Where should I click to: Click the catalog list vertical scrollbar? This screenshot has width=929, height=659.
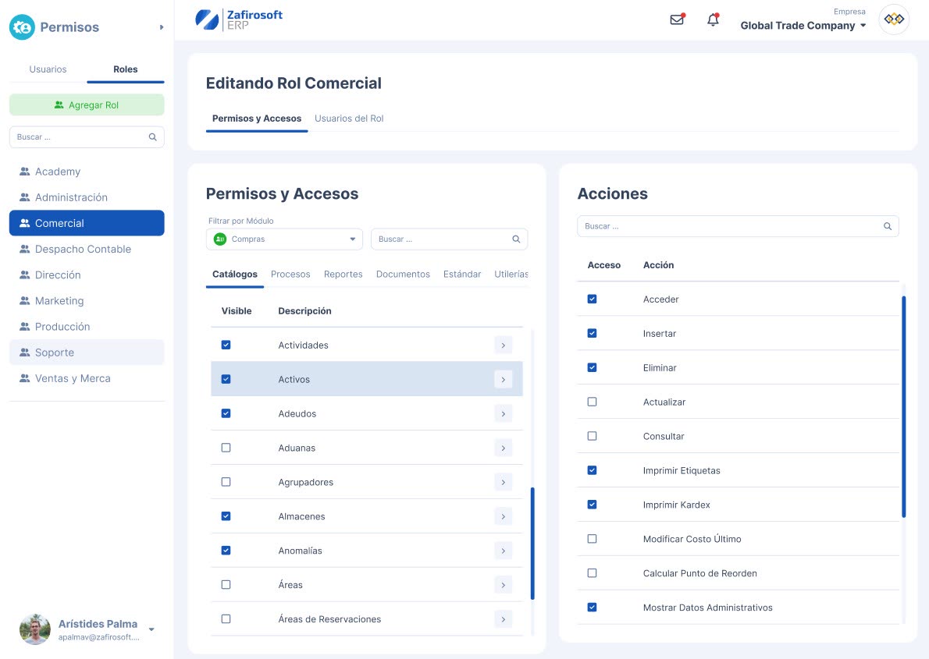point(532,544)
